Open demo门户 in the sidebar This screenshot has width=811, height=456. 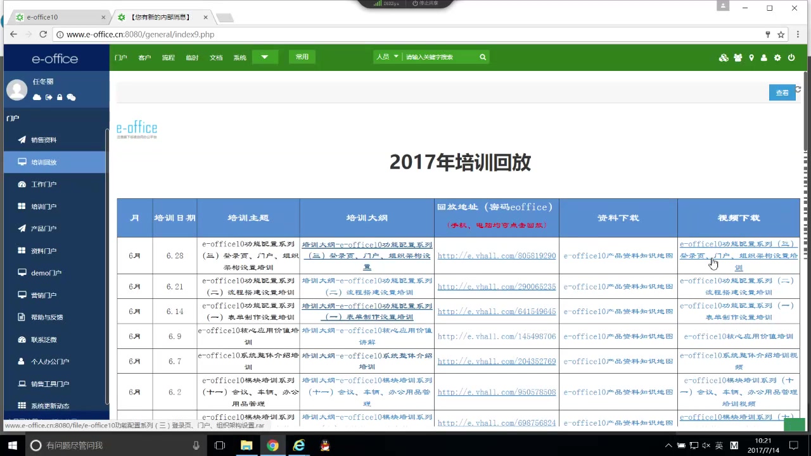[x=54, y=273]
